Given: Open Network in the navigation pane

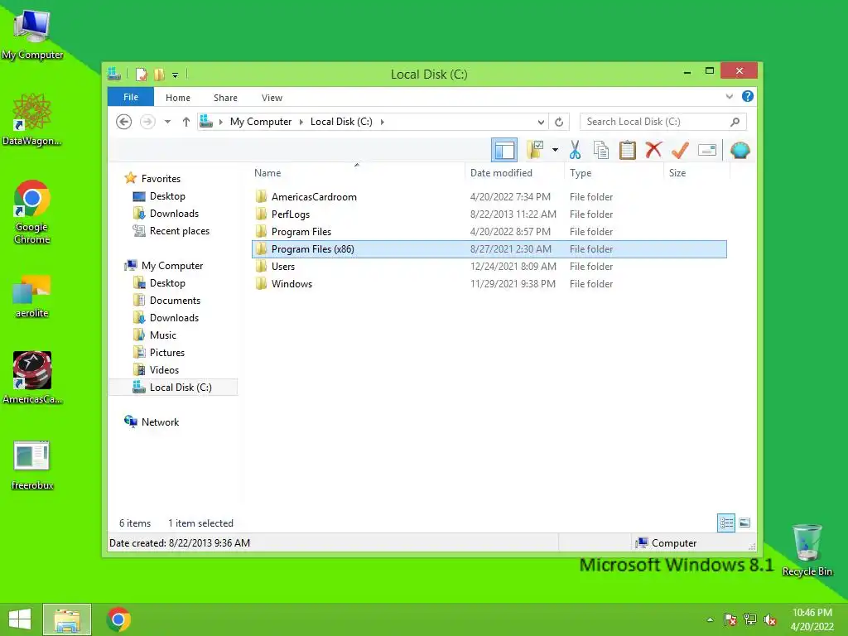Looking at the screenshot, I should click(x=160, y=422).
